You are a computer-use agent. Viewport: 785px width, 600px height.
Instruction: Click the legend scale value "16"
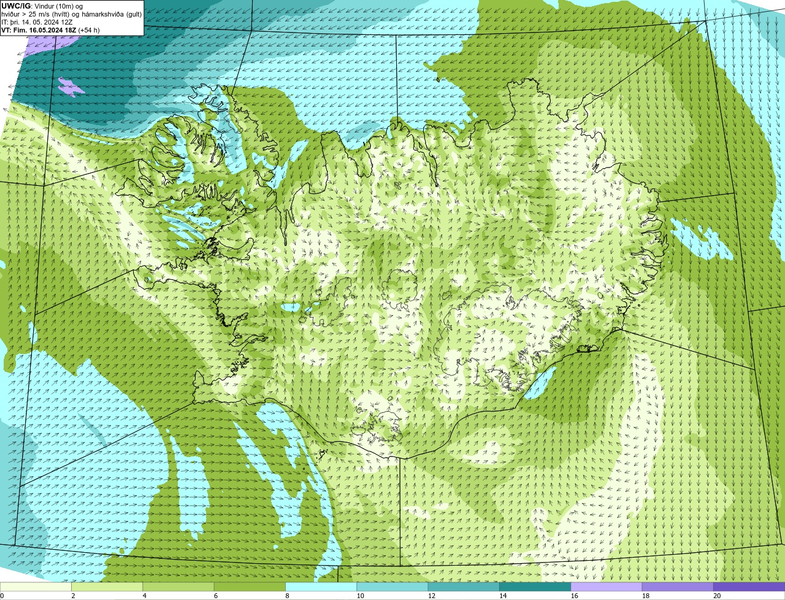click(574, 596)
